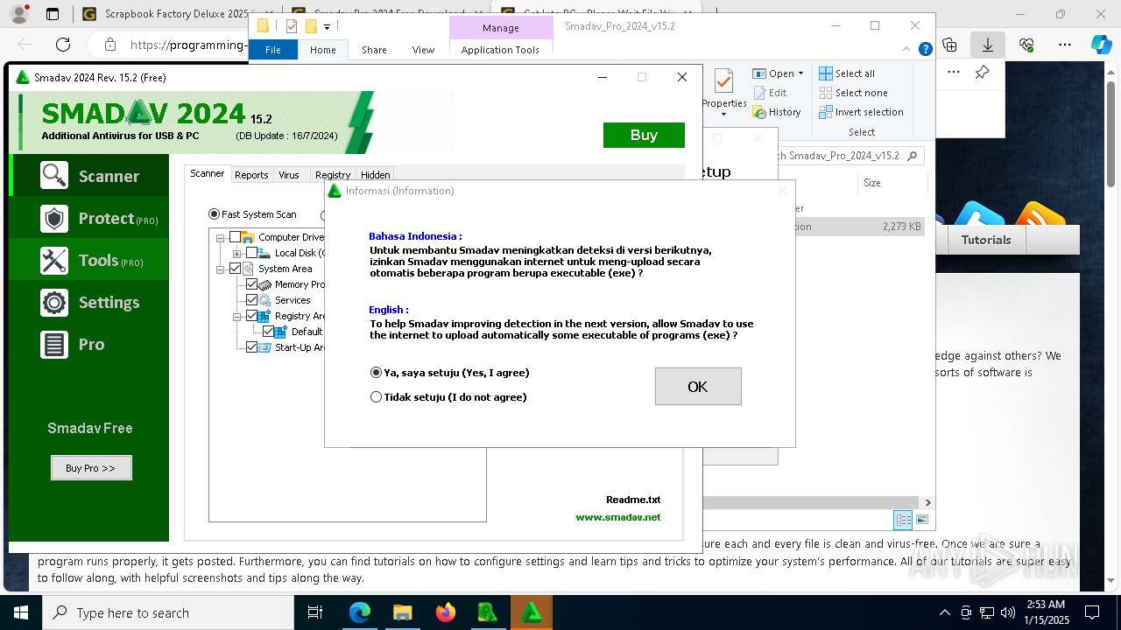The width and height of the screenshot is (1121, 630).
Task: Toggle the System Area checkbox
Action: pyautogui.click(x=235, y=269)
